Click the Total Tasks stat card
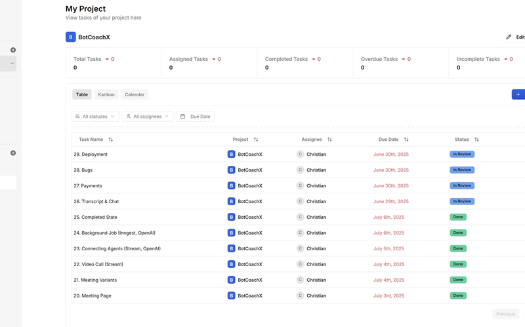 [114, 63]
